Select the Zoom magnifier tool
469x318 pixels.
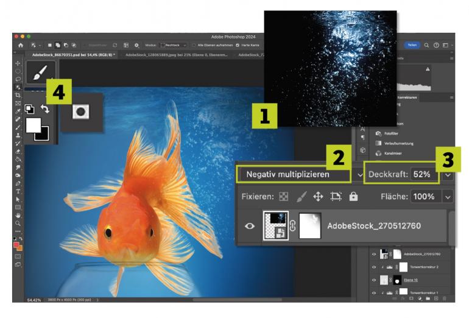pyautogui.click(x=18, y=224)
